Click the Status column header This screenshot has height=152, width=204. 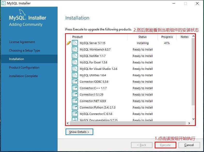click(143, 37)
